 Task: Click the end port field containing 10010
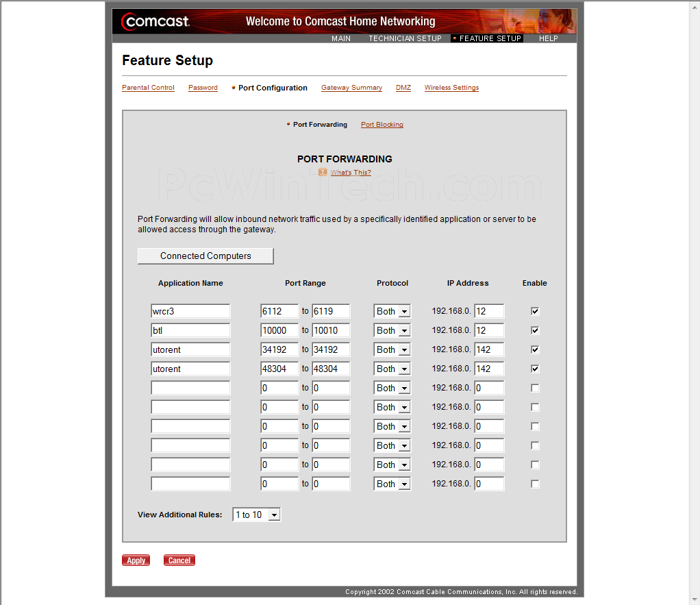(x=331, y=330)
